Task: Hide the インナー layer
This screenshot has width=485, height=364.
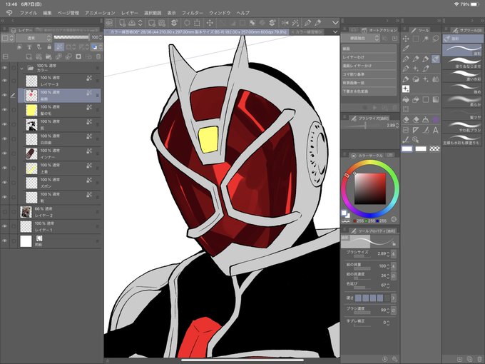Action: 5,153
